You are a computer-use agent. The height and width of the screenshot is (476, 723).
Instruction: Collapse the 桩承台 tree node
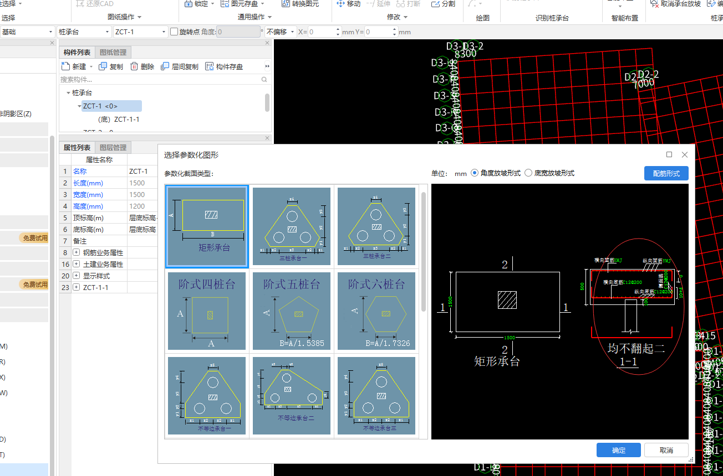point(68,93)
